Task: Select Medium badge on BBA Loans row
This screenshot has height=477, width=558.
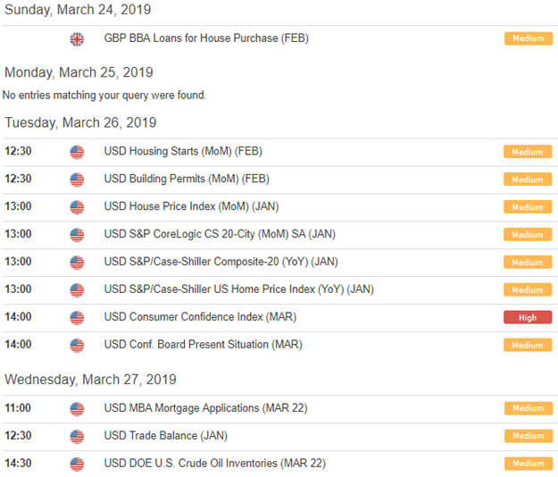Action: click(529, 38)
